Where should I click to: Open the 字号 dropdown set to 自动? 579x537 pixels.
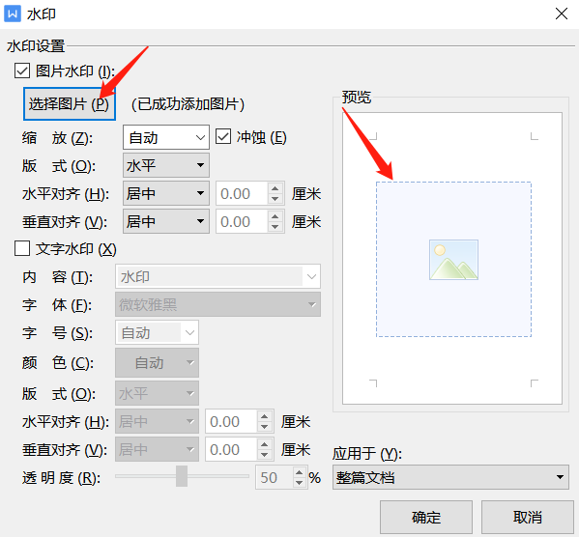157,333
